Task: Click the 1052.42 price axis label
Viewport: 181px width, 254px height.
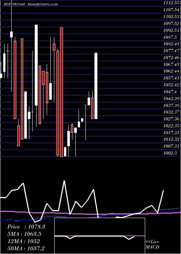Action: click(x=171, y=85)
